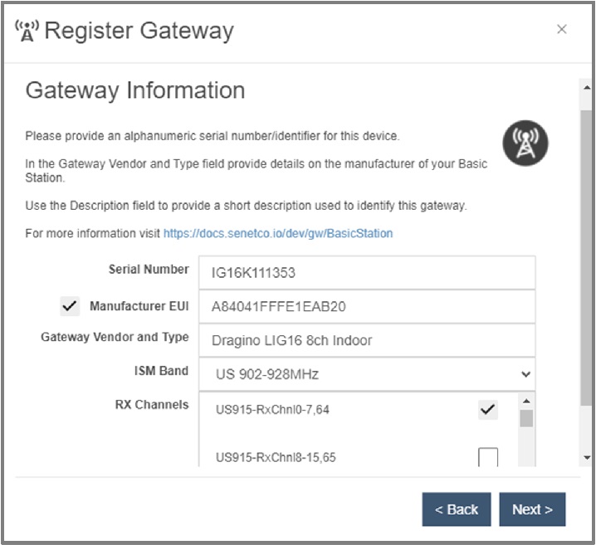Click the round black gateway tower icon
This screenshot has width=596, height=545.
526,142
